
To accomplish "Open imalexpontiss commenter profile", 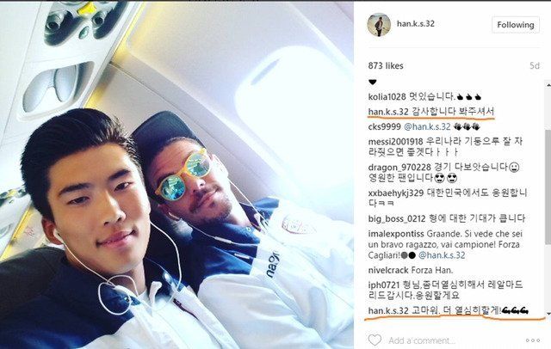I will click(396, 234).
